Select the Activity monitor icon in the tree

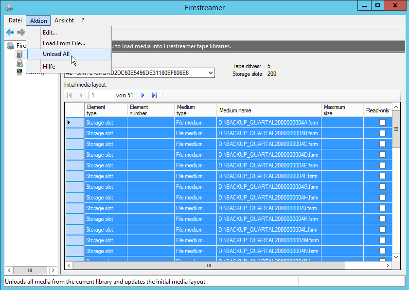(20, 72)
